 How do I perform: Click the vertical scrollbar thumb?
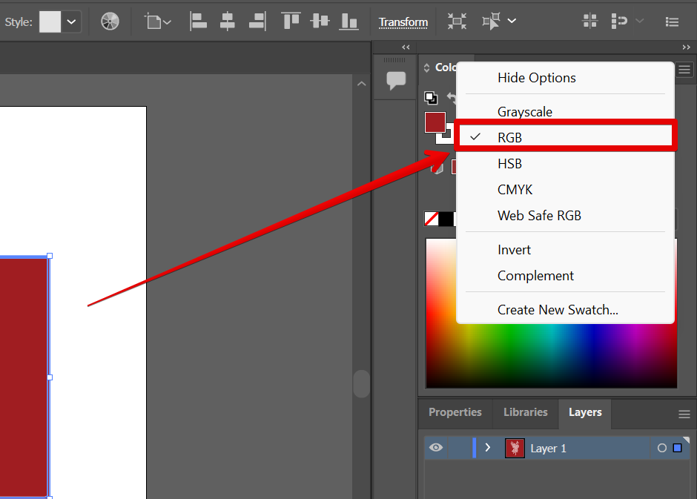click(360, 384)
